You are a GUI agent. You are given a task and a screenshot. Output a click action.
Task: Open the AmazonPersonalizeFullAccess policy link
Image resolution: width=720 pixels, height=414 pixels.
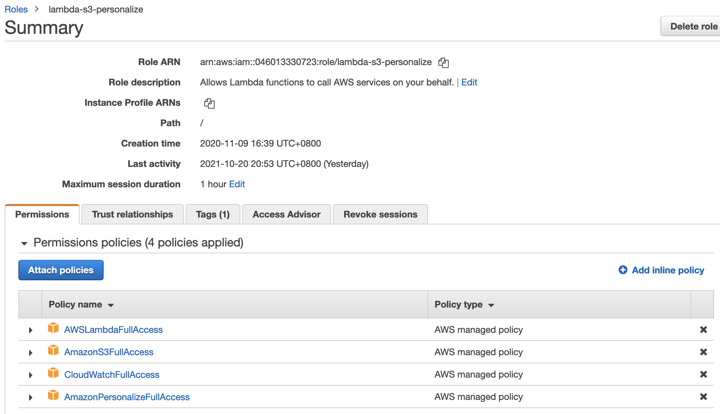pyautogui.click(x=127, y=397)
